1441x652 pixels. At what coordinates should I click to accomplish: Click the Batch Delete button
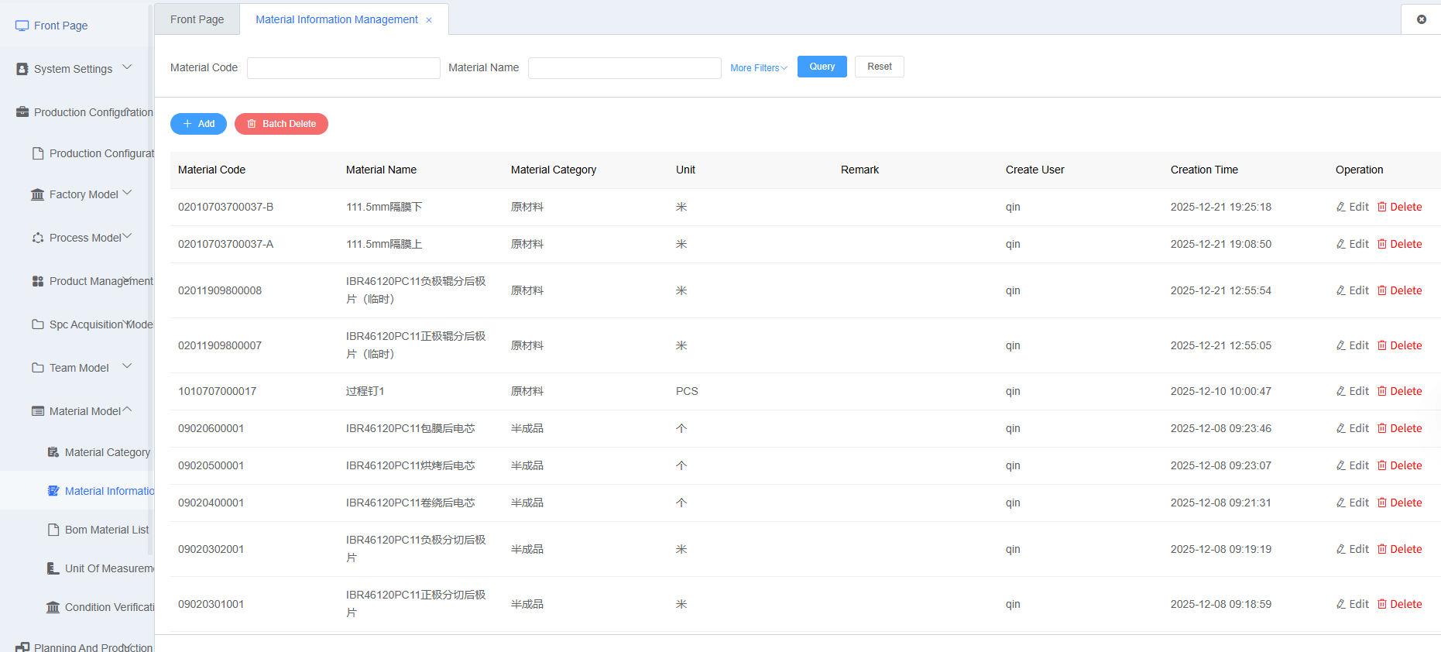(281, 124)
